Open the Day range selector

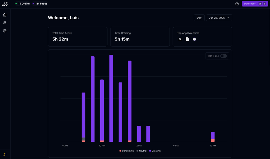pyautogui.click(x=199, y=18)
